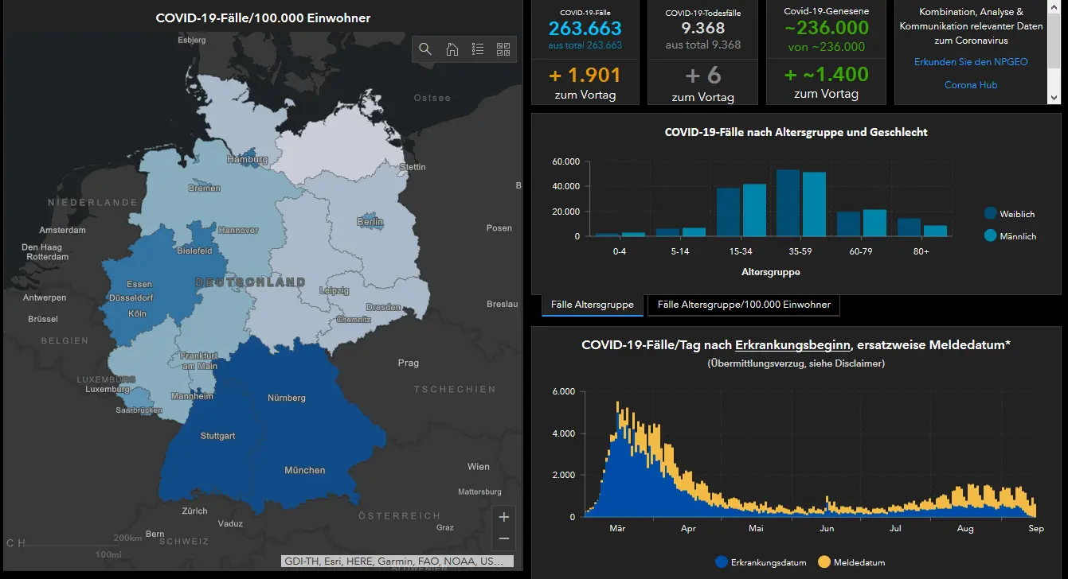Open basemap gallery grid icon
1068x579 pixels.
tap(503, 49)
